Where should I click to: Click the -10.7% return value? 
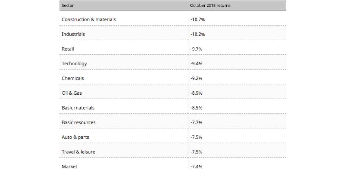[x=197, y=20]
